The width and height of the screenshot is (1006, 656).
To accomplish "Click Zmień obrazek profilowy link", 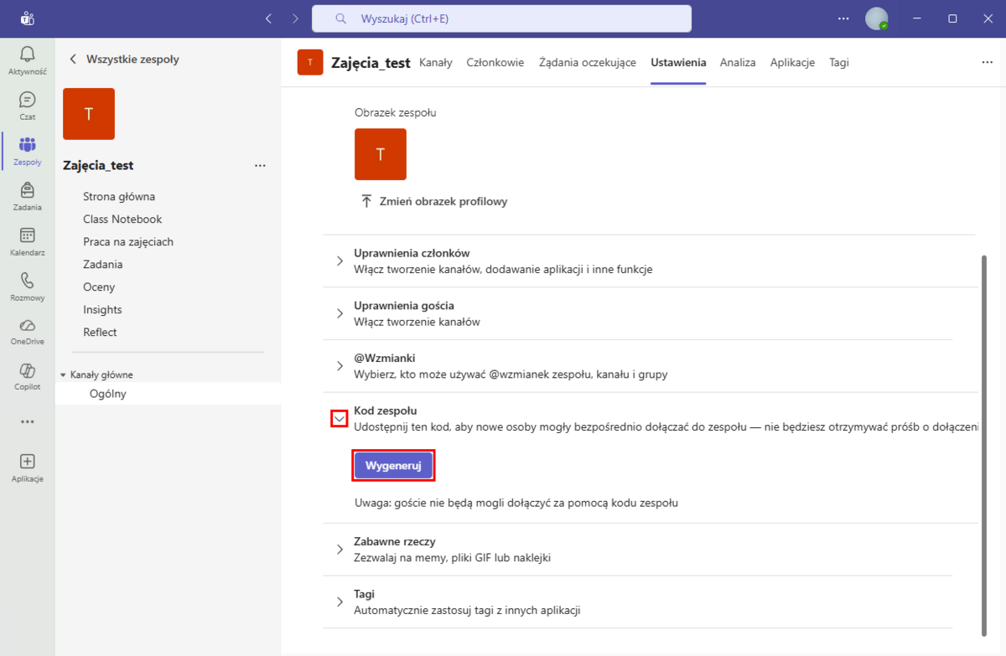I will pyautogui.click(x=434, y=202).
